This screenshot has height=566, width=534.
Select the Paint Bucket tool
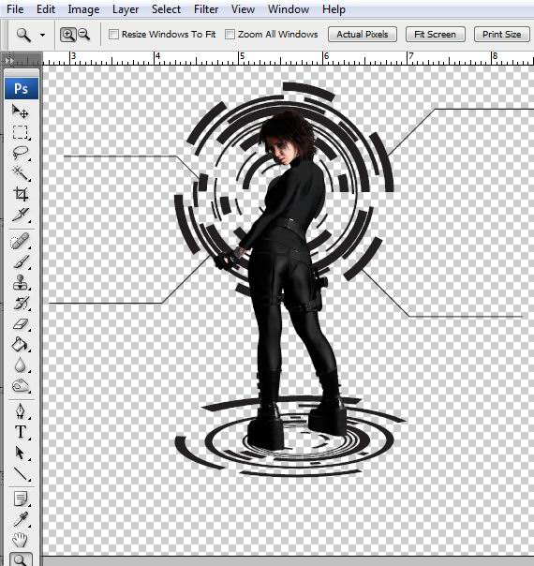click(21, 344)
